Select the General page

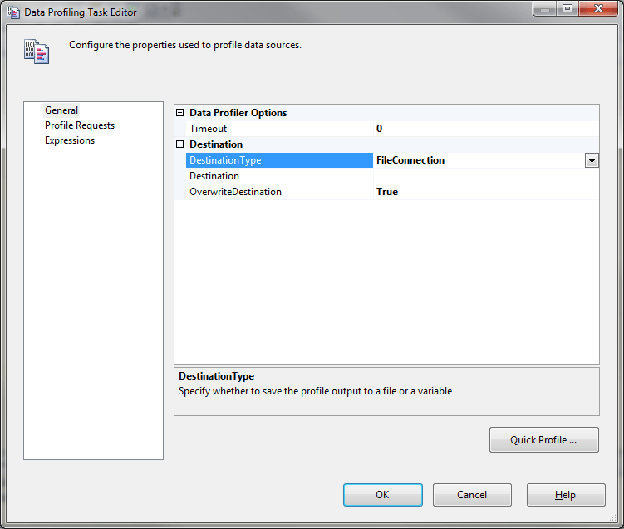click(61, 110)
